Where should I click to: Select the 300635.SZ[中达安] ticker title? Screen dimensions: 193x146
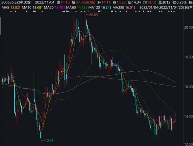[x=17, y=2]
